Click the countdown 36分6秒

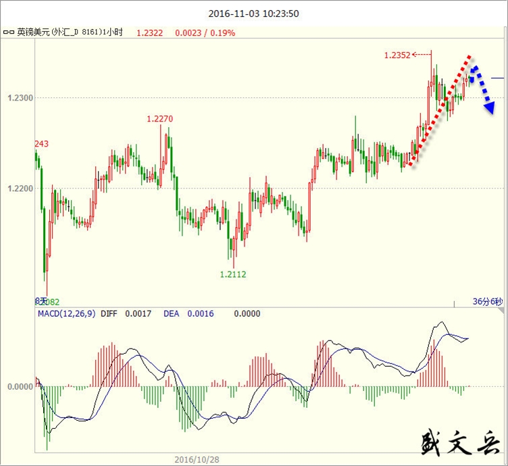tap(488, 301)
